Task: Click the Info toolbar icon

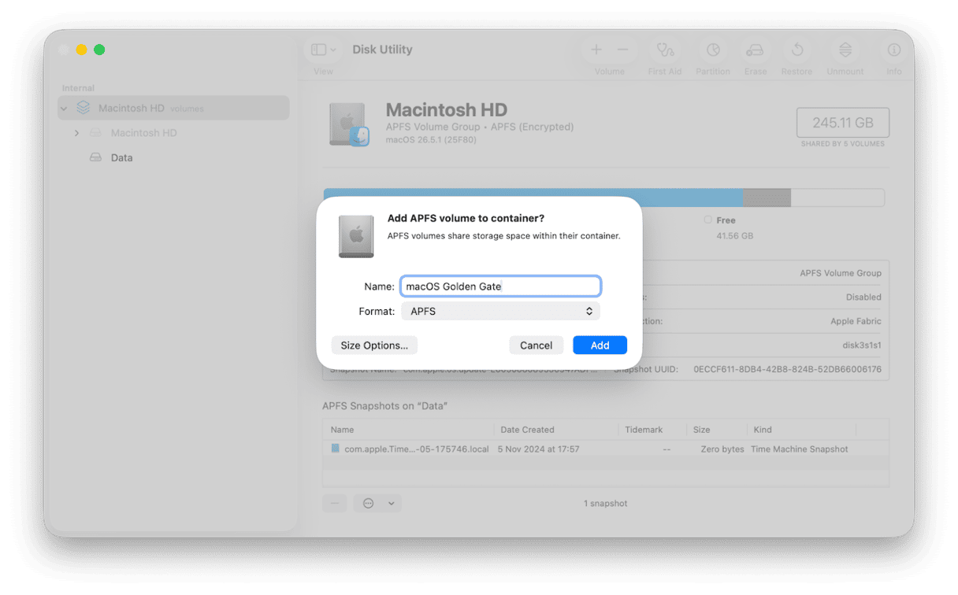Action: pyautogui.click(x=894, y=50)
